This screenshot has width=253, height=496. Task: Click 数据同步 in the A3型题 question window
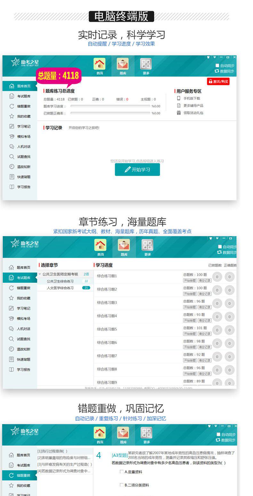(x=225, y=440)
